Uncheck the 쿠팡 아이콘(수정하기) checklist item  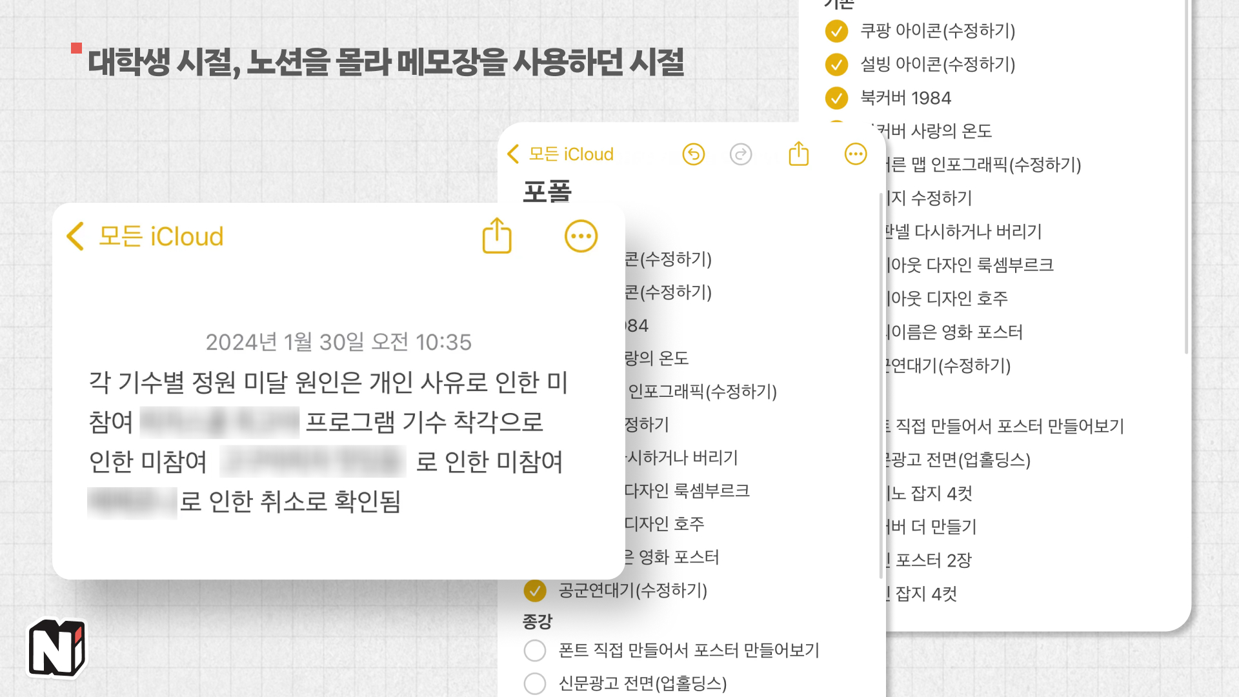coord(837,31)
